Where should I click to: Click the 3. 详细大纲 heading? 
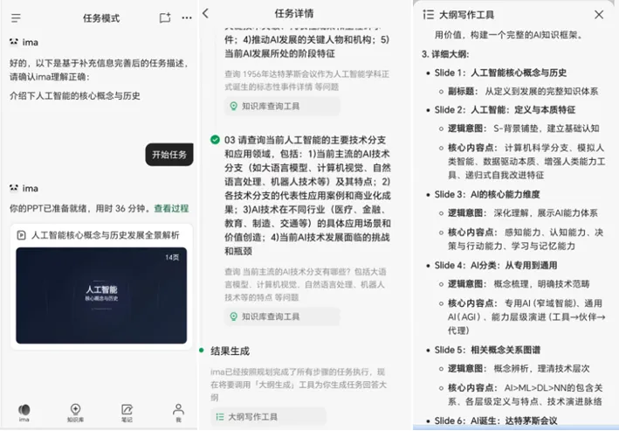coord(445,54)
